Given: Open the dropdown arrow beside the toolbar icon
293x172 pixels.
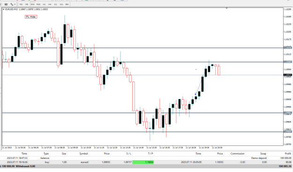Looking at the screenshot, I should [15, 4].
